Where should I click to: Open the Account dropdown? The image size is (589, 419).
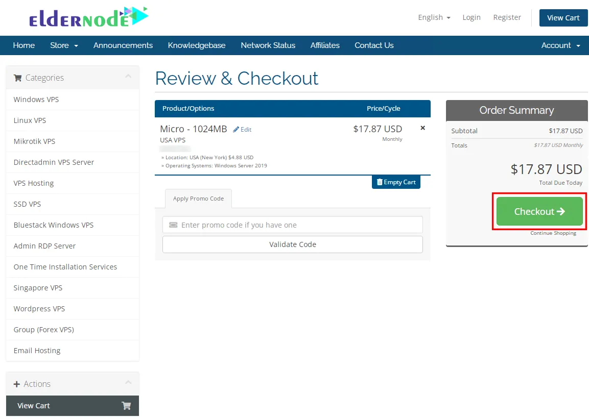tap(560, 45)
